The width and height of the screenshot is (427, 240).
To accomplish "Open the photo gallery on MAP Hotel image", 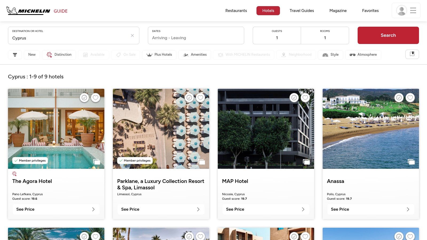I will click(306, 162).
